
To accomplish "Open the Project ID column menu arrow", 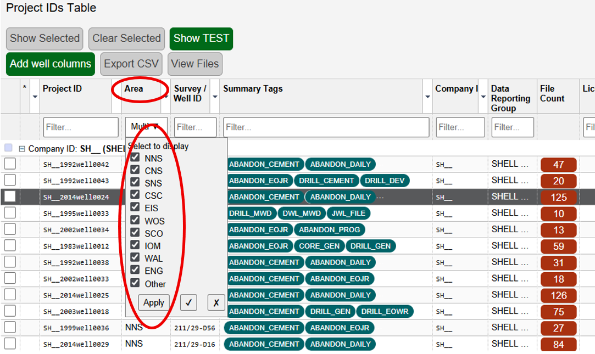I will click(x=35, y=97).
